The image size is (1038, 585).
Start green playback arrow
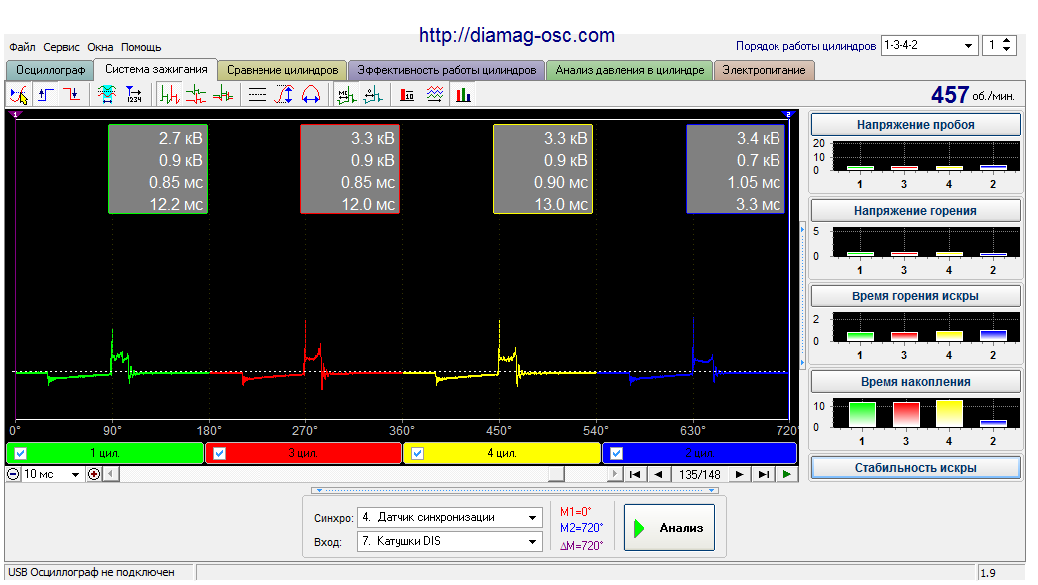pos(786,474)
